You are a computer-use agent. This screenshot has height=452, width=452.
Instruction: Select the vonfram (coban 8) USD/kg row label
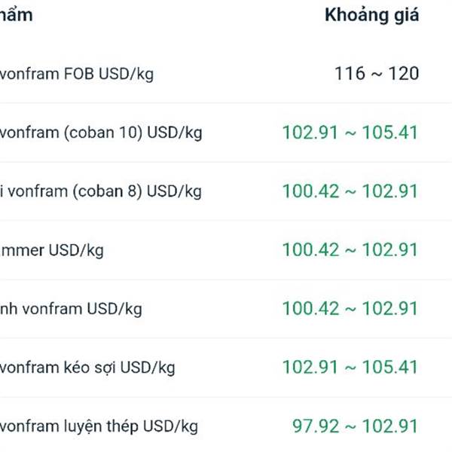(101, 191)
